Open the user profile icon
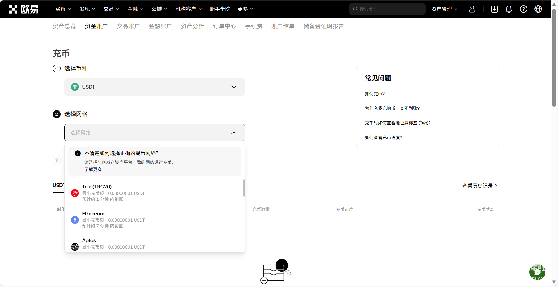Screen dimensions: 558x287 pyautogui.click(x=472, y=9)
